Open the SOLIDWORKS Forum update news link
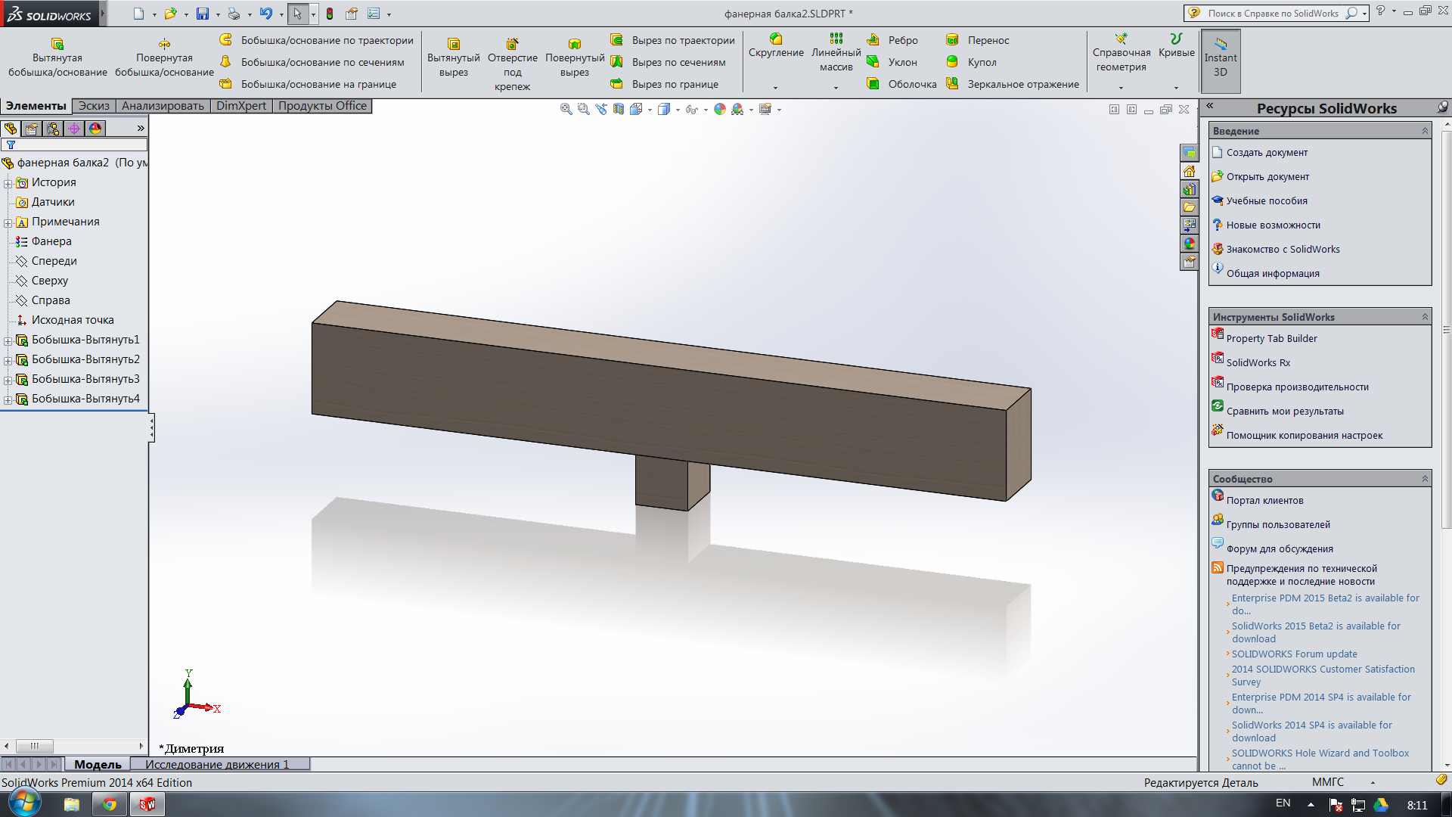Screen dimensions: 1452x817 (1294, 654)
